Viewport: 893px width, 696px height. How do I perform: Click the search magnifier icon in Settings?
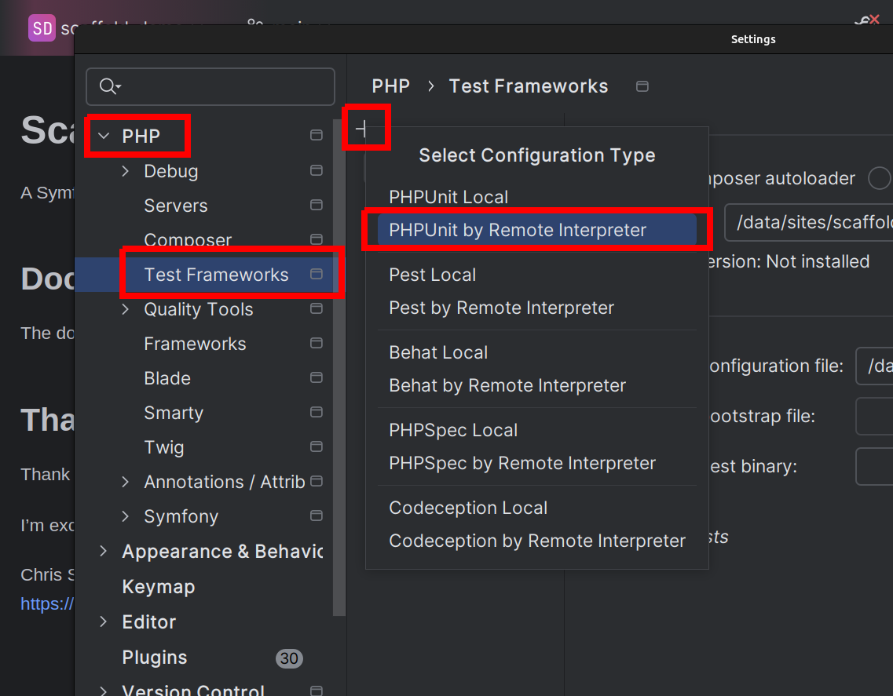[109, 86]
